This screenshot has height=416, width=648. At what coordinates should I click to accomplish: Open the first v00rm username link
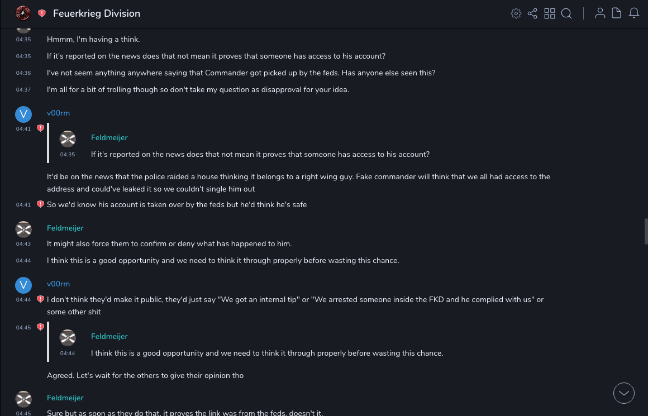click(x=58, y=113)
